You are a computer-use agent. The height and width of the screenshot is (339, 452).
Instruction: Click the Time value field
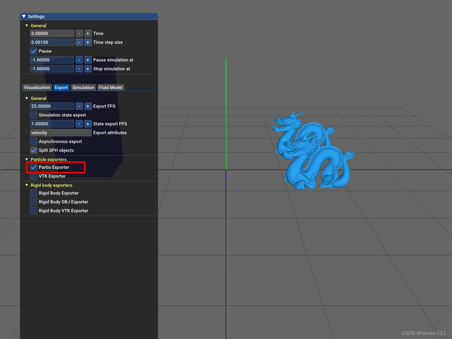pos(52,34)
